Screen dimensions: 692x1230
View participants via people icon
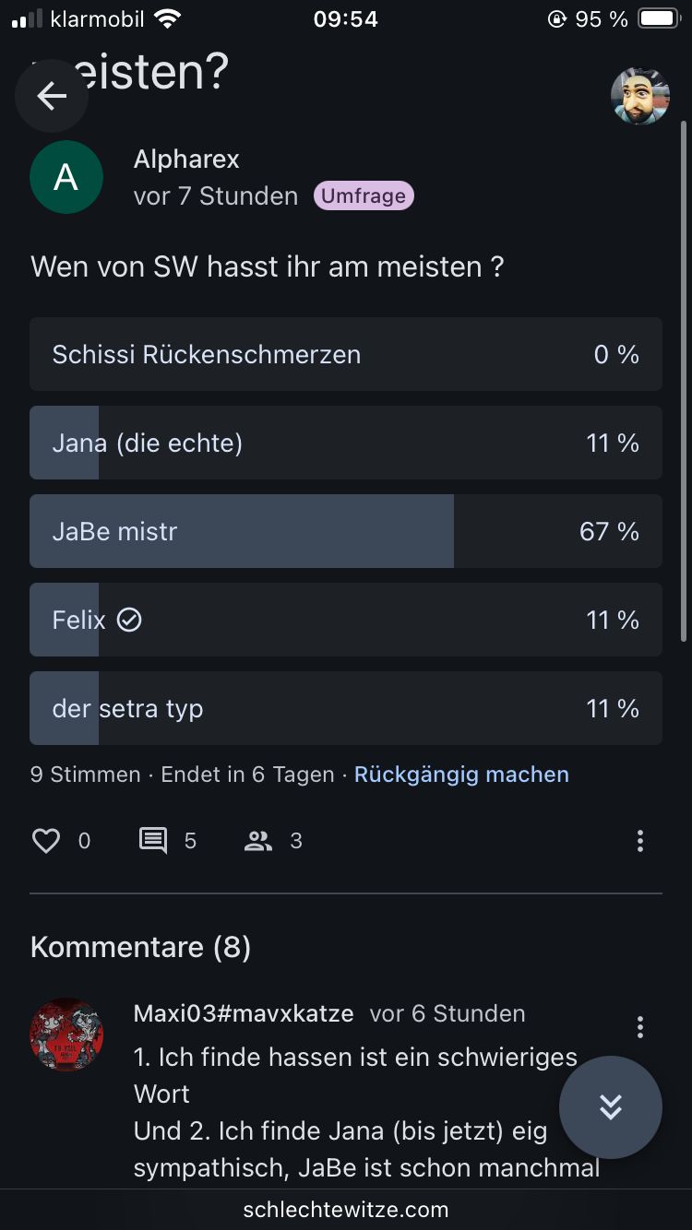click(x=258, y=840)
